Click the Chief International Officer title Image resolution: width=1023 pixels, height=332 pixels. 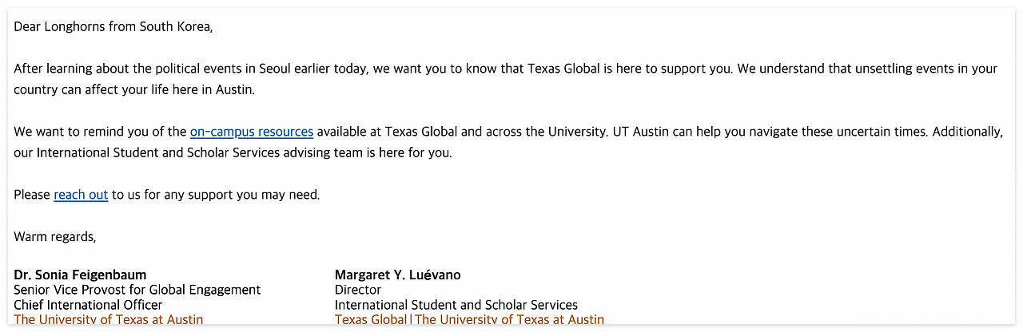(x=88, y=305)
